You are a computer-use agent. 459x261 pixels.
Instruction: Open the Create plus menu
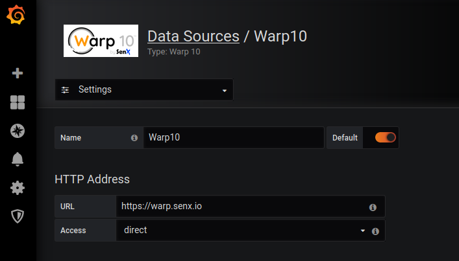click(x=18, y=73)
